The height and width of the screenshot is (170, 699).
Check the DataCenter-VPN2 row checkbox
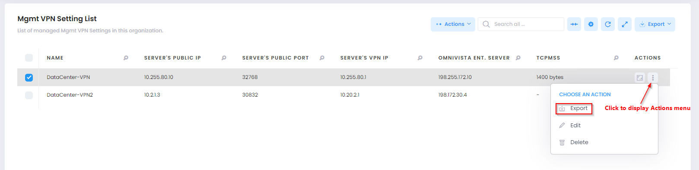pyautogui.click(x=29, y=95)
